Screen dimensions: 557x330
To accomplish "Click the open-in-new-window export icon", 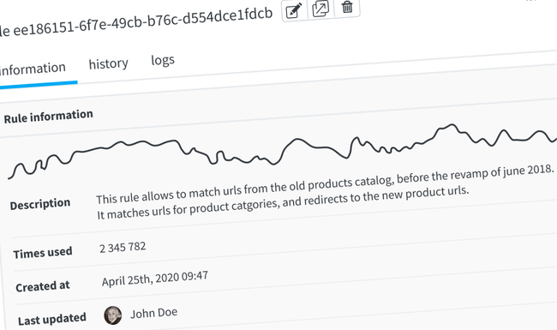I will 320,9.
